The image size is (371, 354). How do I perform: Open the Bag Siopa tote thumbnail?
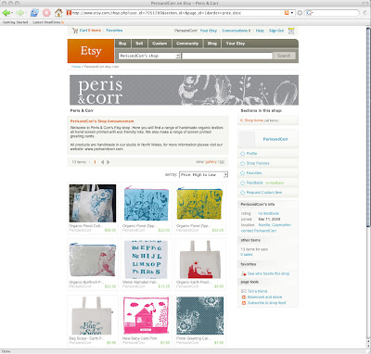pos(93,316)
